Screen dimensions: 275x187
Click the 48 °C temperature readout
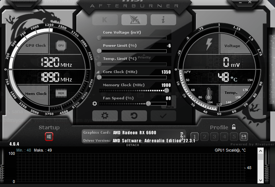(x=228, y=77)
